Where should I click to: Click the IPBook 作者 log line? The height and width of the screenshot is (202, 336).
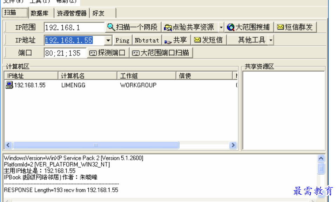click(x=51, y=177)
